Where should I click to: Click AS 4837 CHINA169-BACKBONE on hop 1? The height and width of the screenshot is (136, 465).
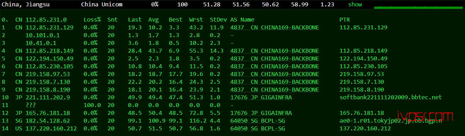[275, 28]
